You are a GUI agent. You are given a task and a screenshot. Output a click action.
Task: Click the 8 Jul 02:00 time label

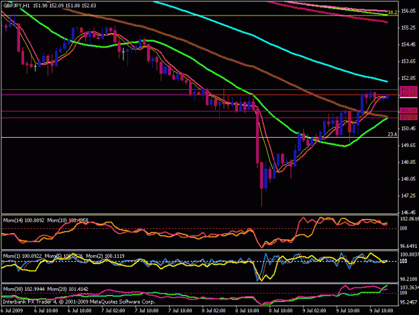[x=213, y=310]
